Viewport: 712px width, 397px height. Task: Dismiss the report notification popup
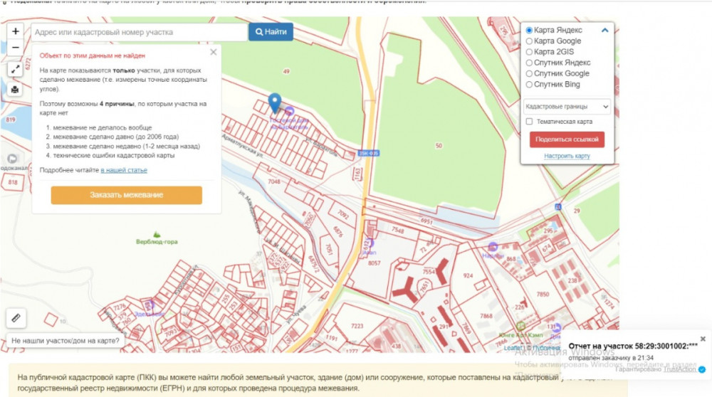(x=703, y=339)
